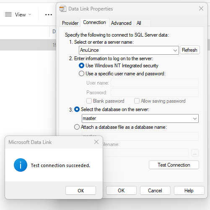The image size is (210, 210).
Task: Click the View list icon in Explorer
Action: pyautogui.click(x=8, y=14)
